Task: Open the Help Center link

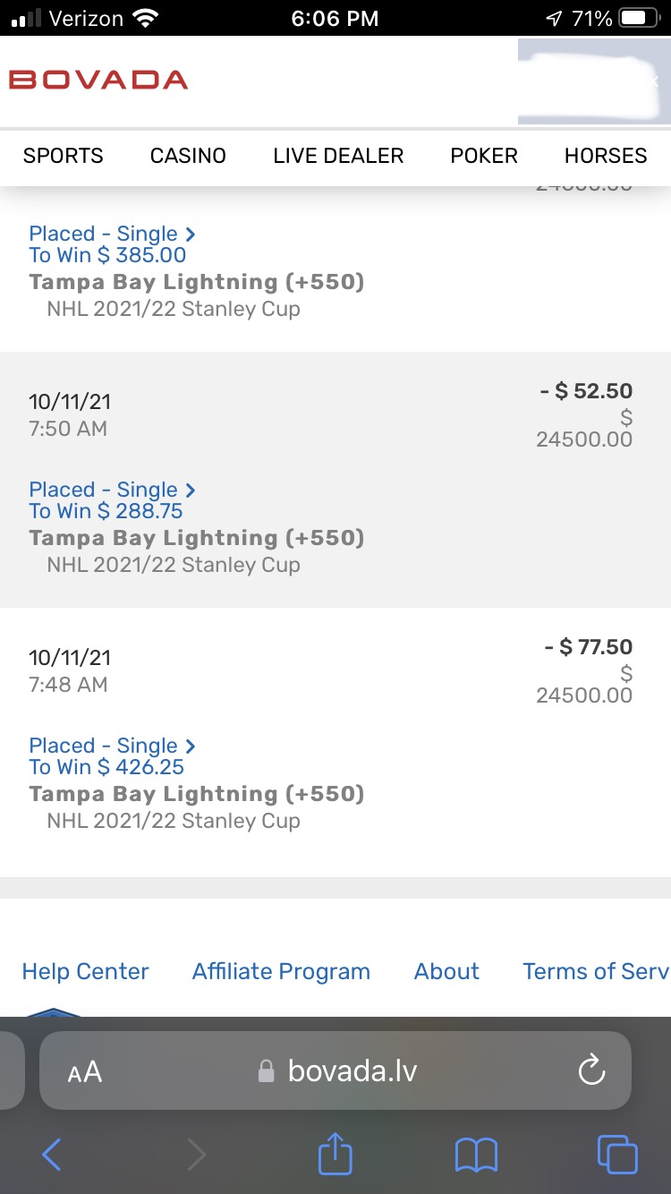Action: [86, 971]
